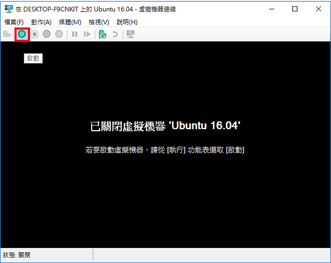
Task: Click the Reset (step play) toolbar icon
Action: (x=87, y=34)
